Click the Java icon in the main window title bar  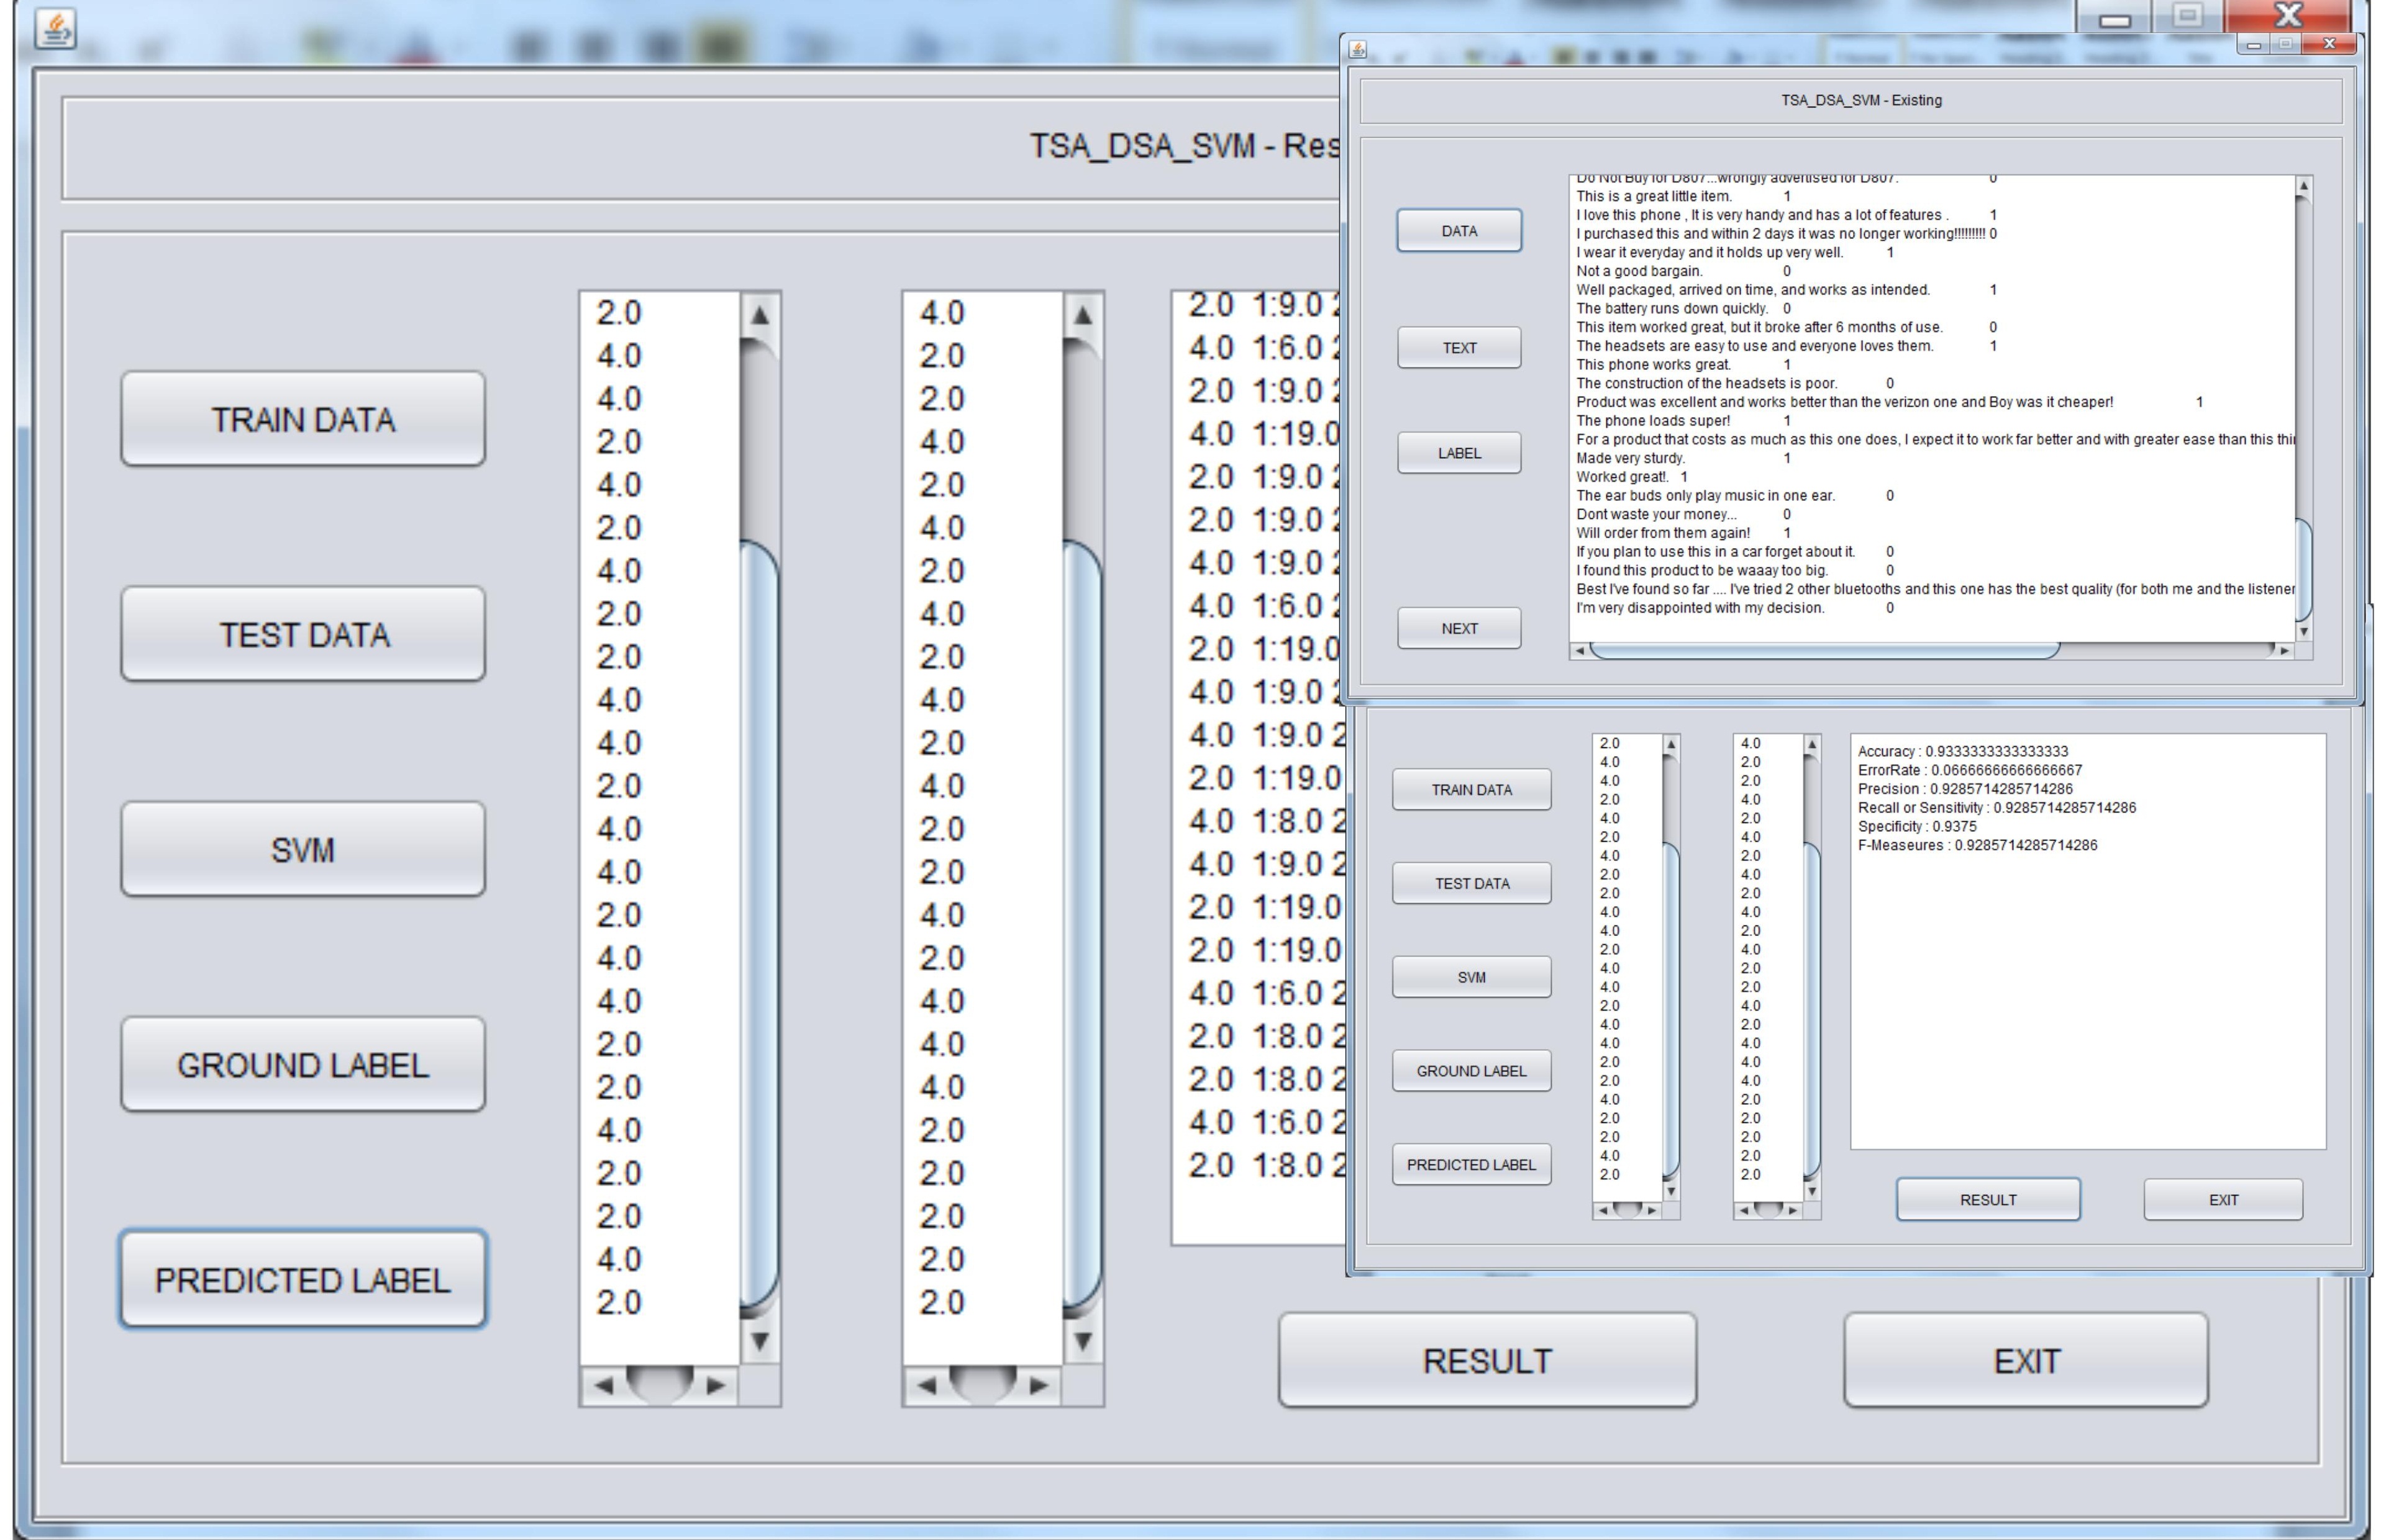click(x=55, y=28)
